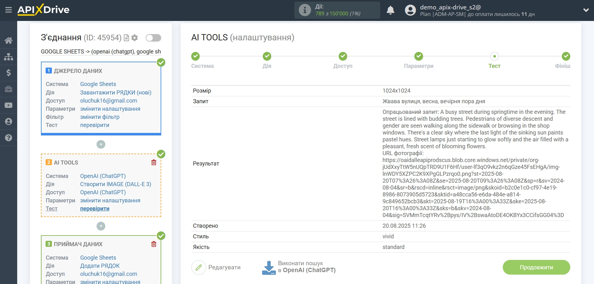This screenshot has width=594, height=284.
Task: Click the 1024x1024 size value
Action: 396,91
